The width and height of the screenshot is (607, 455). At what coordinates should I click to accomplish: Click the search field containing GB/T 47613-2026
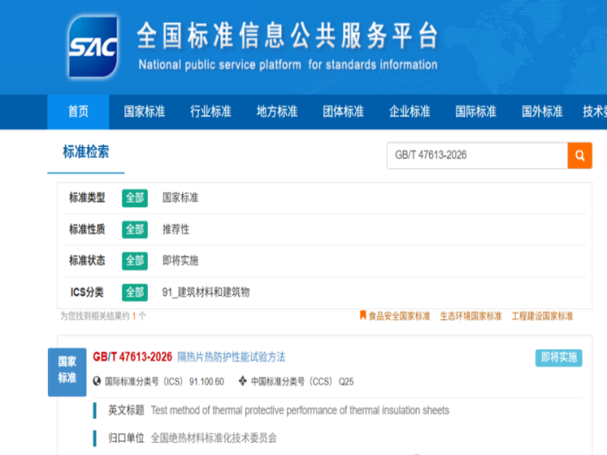tap(477, 155)
